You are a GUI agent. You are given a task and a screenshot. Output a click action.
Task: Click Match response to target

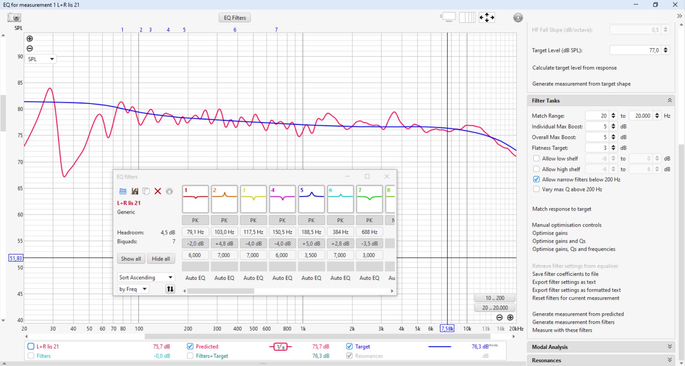click(562, 209)
